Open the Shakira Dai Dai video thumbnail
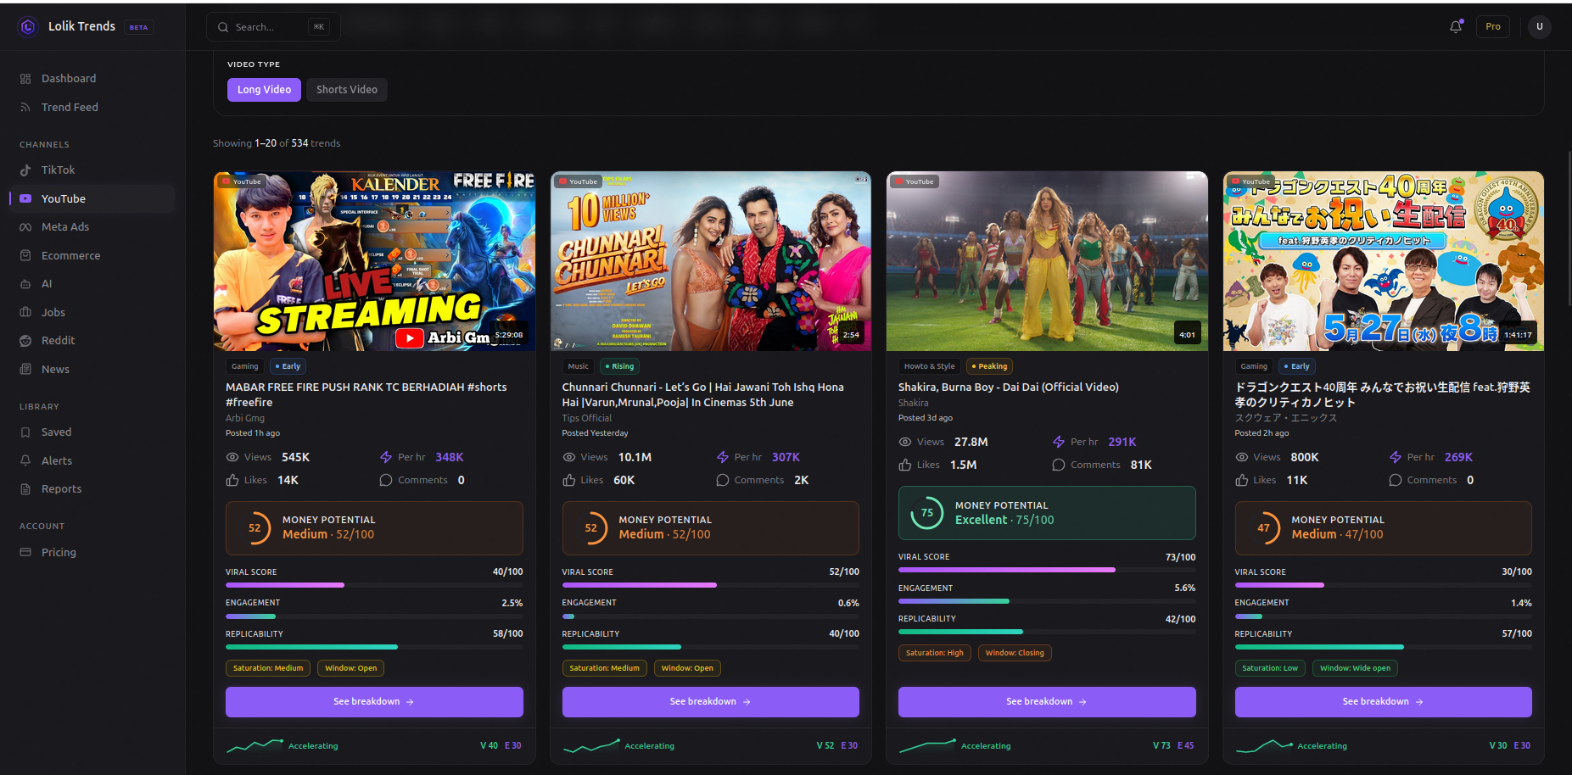 click(1047, 261)
